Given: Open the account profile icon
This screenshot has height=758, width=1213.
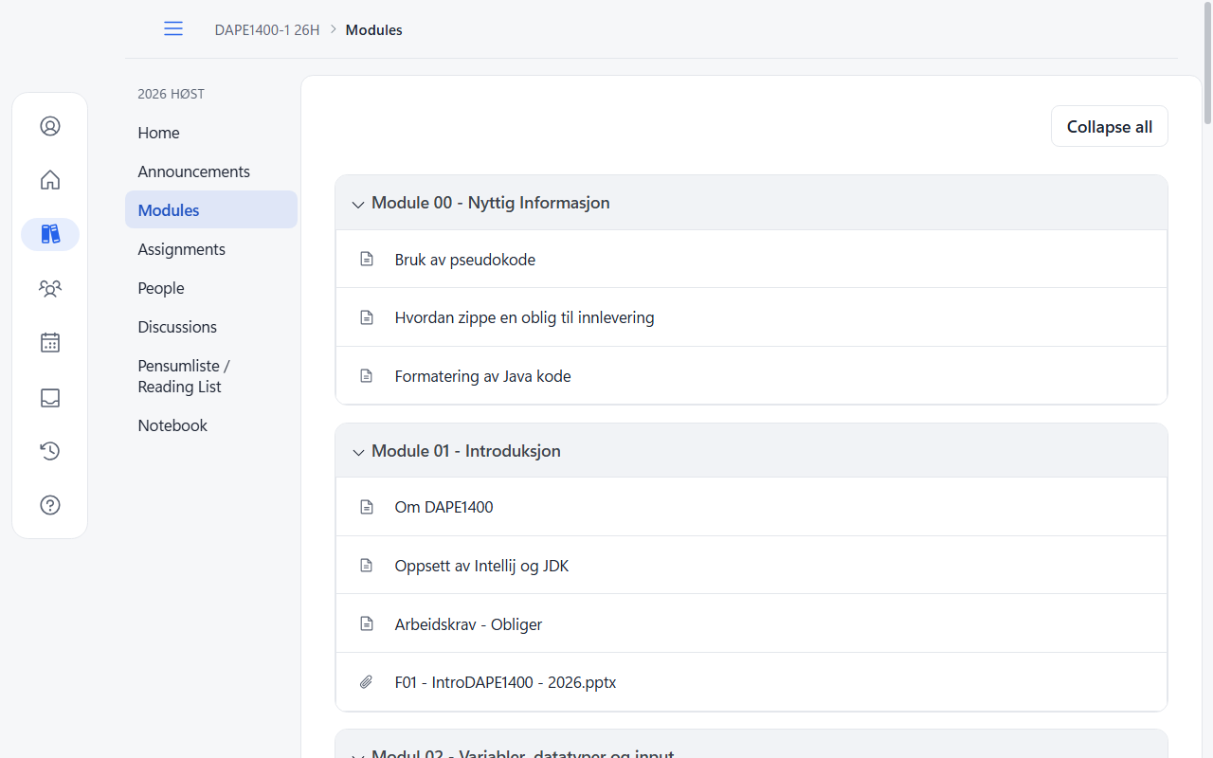Looking at the screenshot, I should (50, 126).
